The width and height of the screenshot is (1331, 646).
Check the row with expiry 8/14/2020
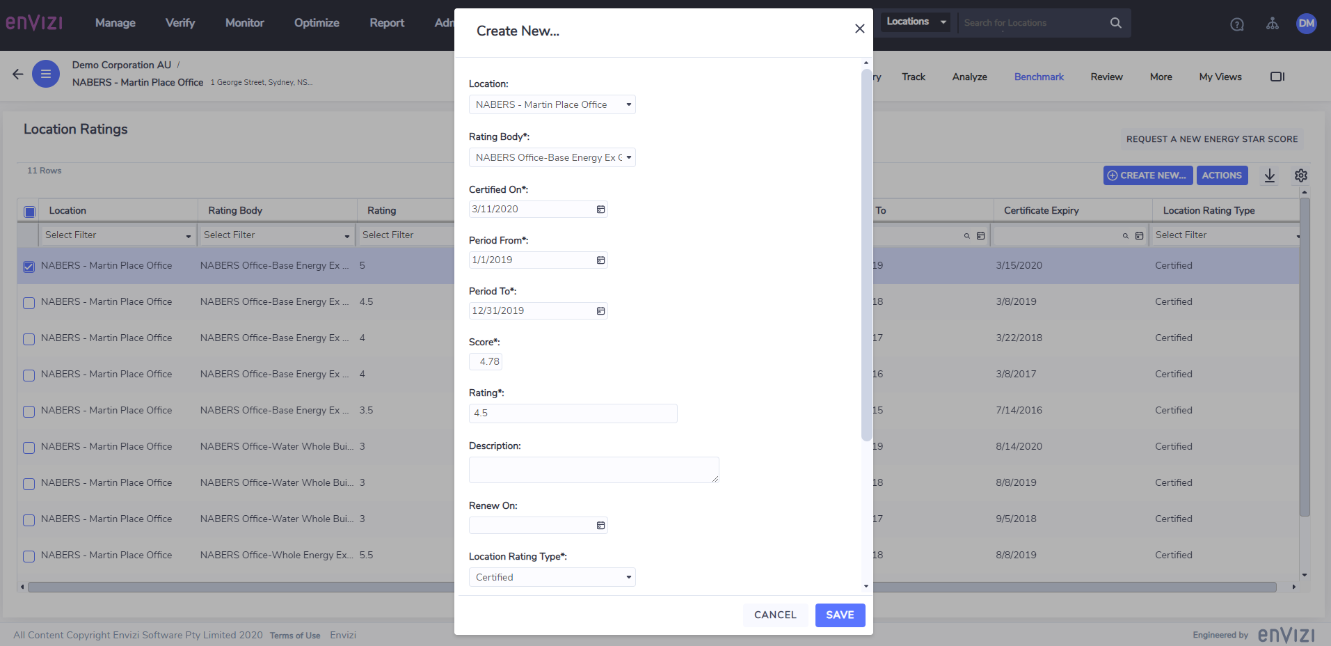[29, 448]
